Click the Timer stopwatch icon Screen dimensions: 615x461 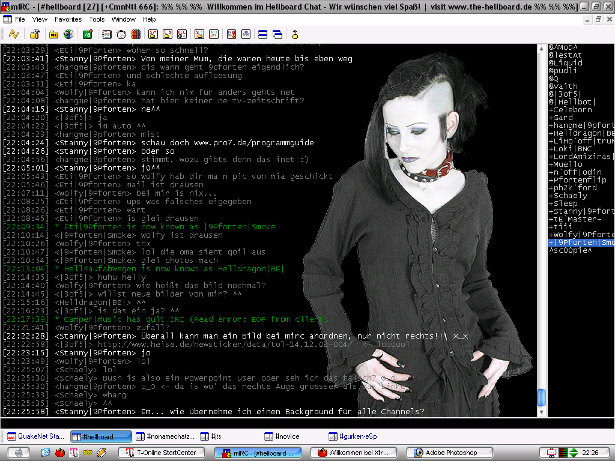(121, 34)
